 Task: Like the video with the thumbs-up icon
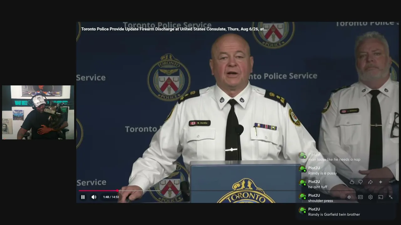352,182
